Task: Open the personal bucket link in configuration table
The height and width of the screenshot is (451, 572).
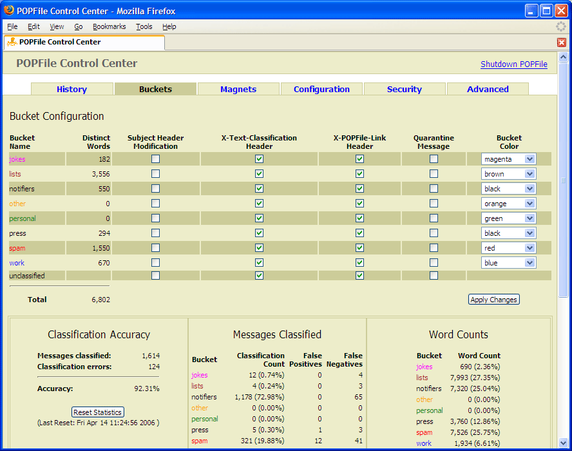Action: click(x=23, y=218)
